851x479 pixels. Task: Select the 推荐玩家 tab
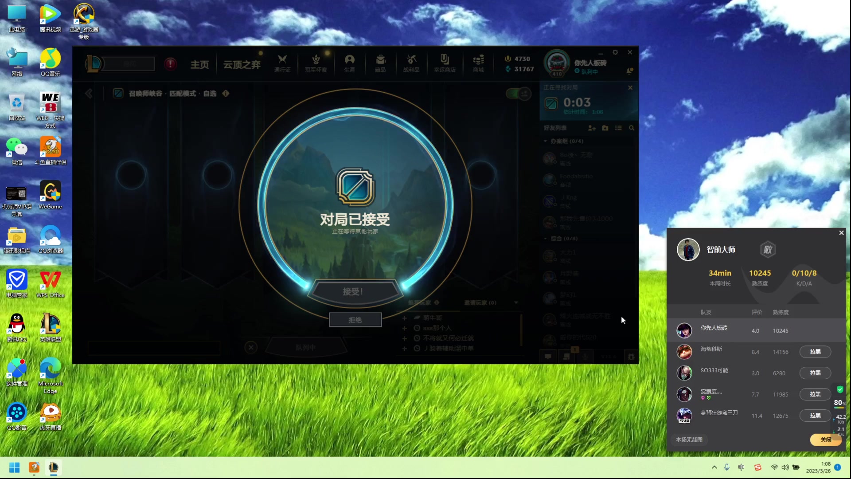tap(419, 302)
